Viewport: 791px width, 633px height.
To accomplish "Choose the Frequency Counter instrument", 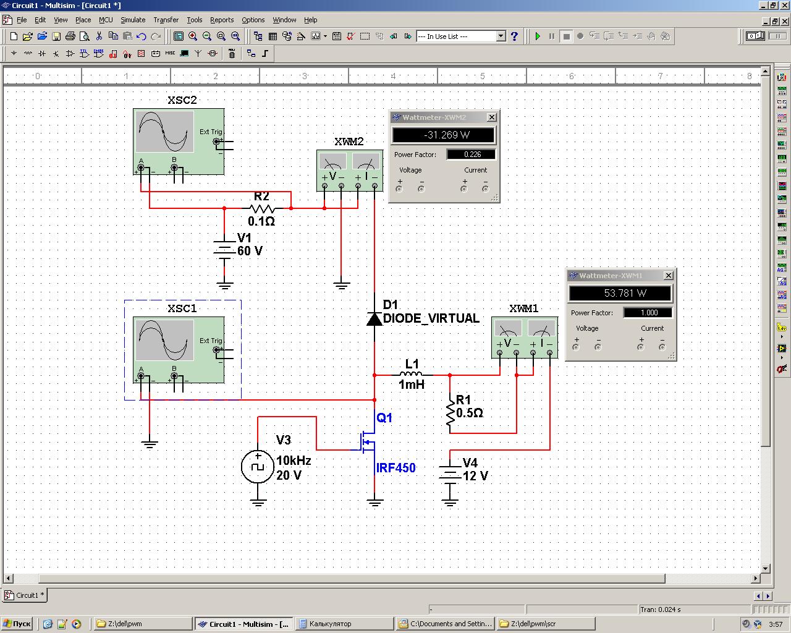I will pos(782,158).
